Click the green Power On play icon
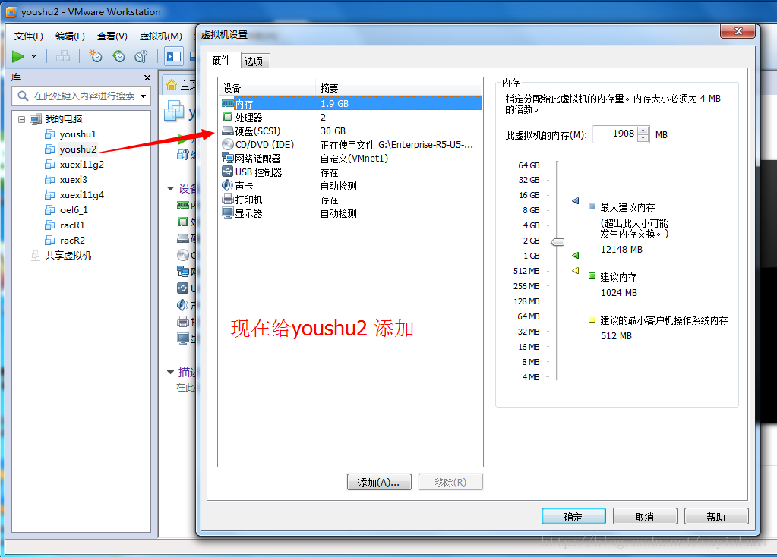This screenshot has width=777, height=557. point(18,56)
